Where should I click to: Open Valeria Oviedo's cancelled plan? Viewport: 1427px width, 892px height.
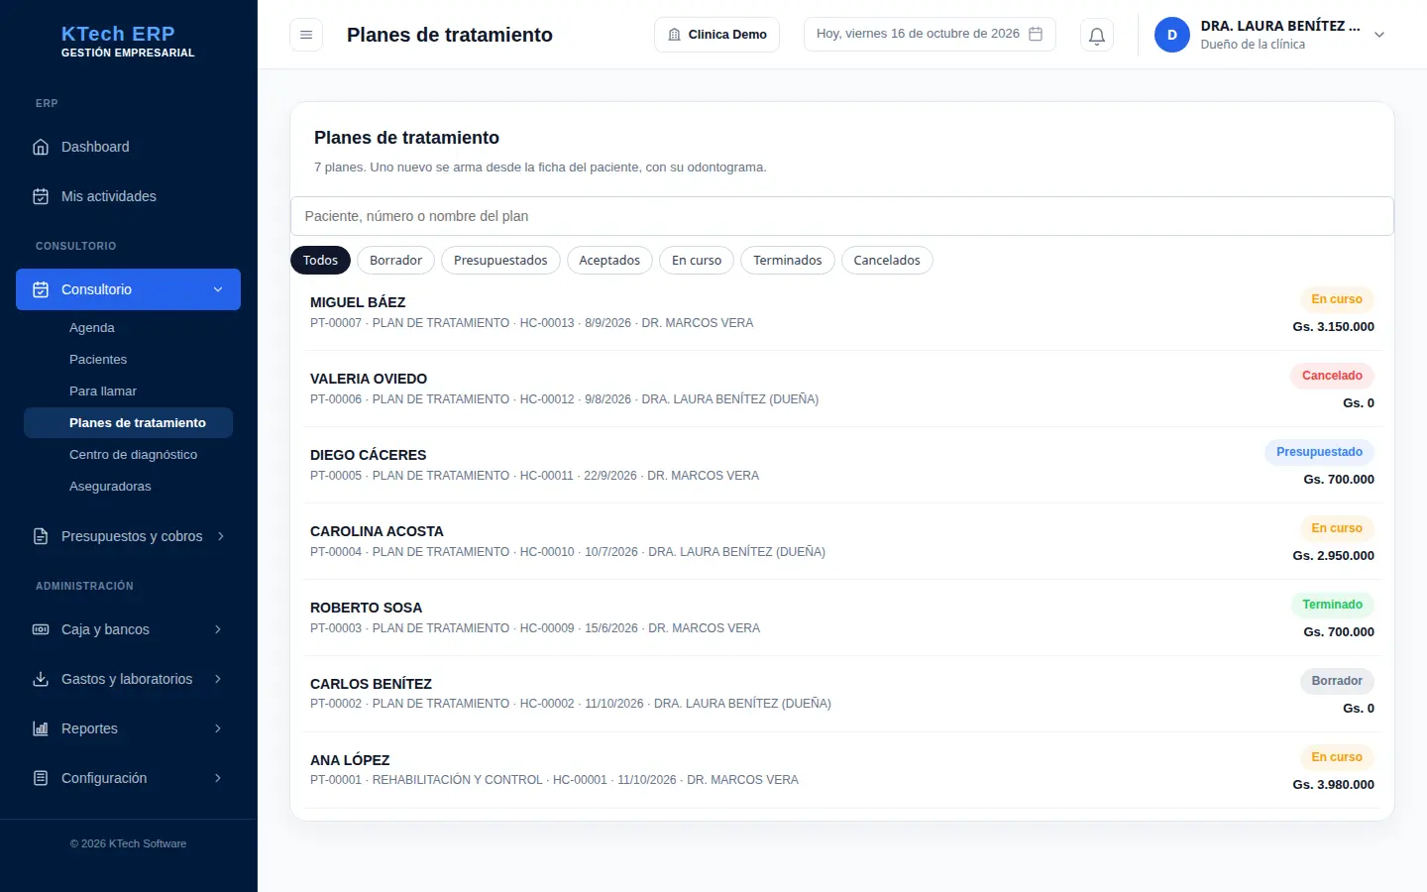842,389
